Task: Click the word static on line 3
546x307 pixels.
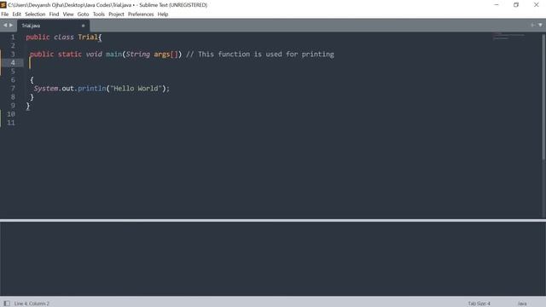Action: point(70,54)
